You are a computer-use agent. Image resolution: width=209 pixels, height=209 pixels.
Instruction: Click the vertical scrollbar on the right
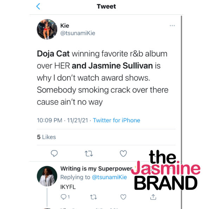181,112
